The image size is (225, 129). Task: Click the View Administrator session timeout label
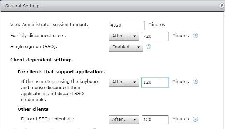point(49,24)
